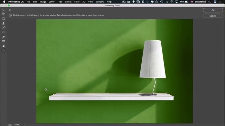Viewport: 225px width, 126px height.
Task: Open the Bluetooth status menu
Action: [167, 2]
